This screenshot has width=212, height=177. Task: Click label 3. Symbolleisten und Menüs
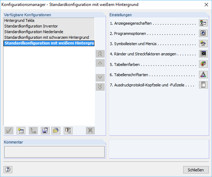tap(133, 44)
